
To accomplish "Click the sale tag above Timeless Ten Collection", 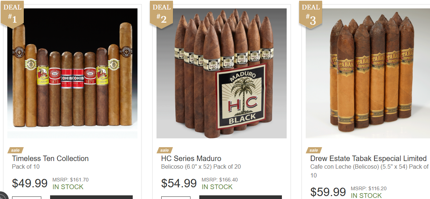I will [x=15, y=150].
